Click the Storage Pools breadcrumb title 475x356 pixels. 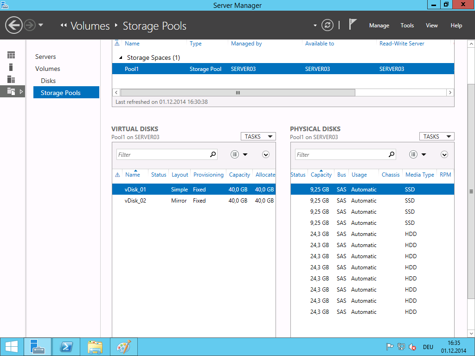tap(154, 26)
